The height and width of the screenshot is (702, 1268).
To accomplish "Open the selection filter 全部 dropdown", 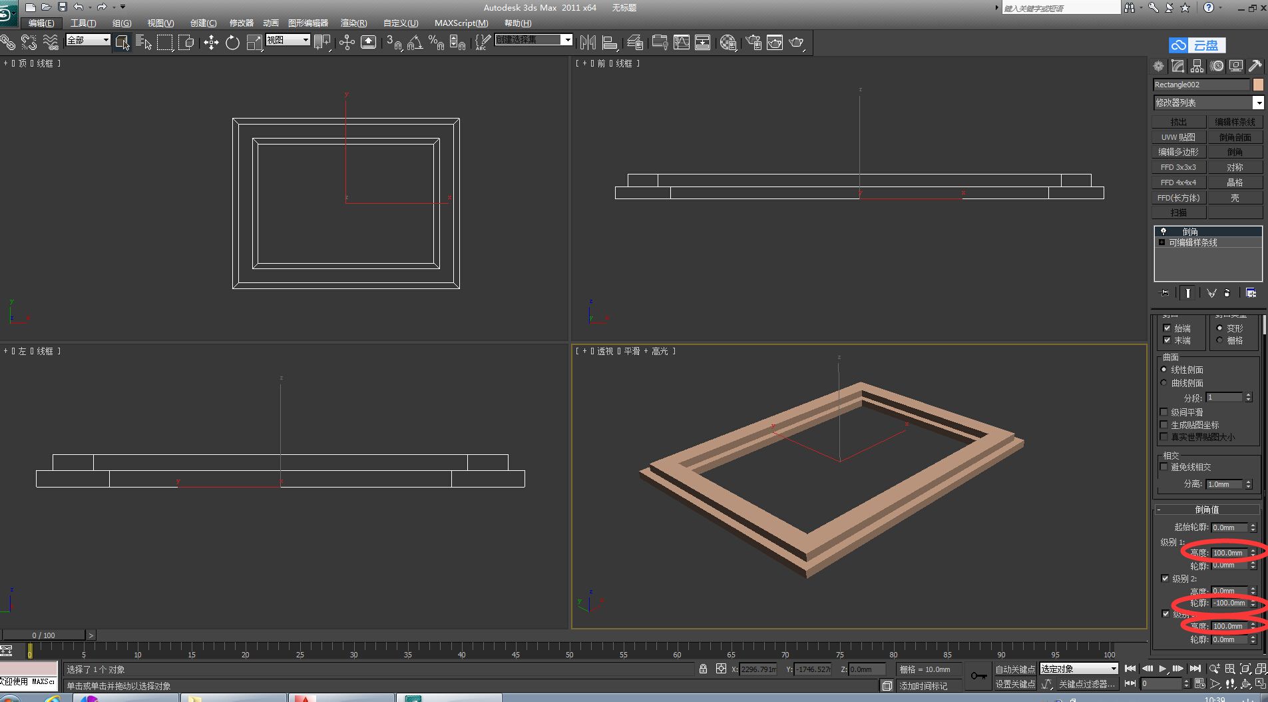I will pyautogui.click(x=88, y=40).
